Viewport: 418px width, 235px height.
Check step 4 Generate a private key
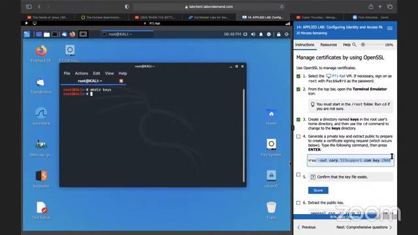(298, 136)
